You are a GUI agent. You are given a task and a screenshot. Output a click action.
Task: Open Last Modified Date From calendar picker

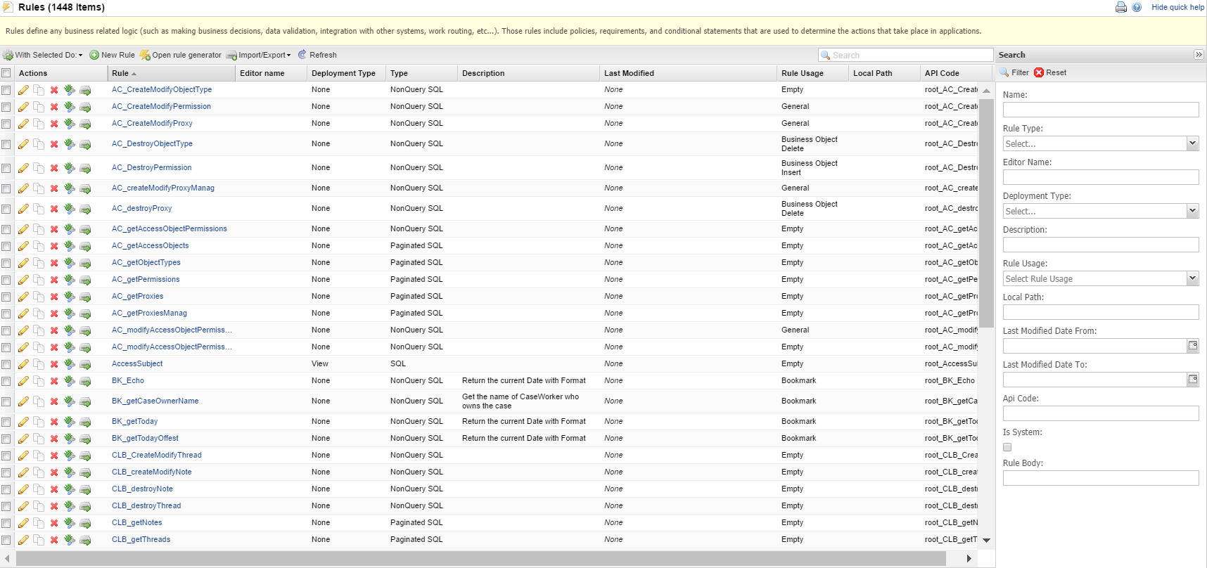1193,346
